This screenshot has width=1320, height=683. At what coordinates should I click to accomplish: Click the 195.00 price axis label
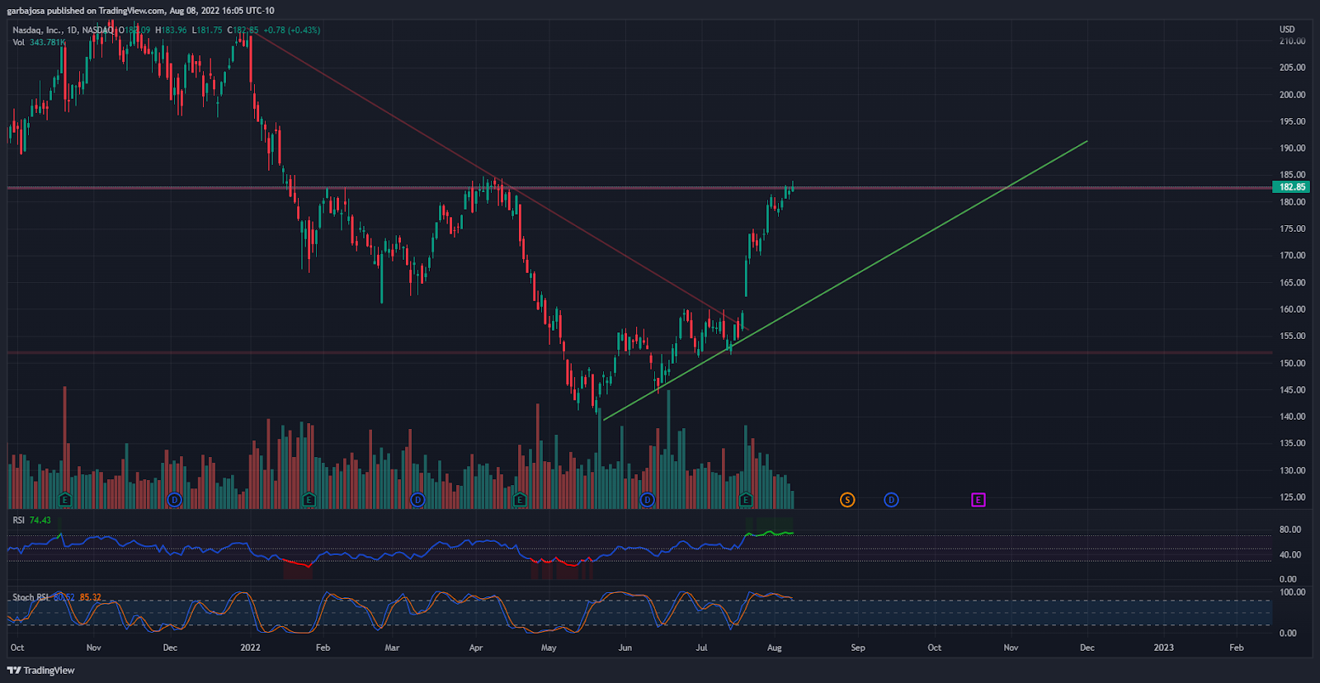pos(1292,121)
